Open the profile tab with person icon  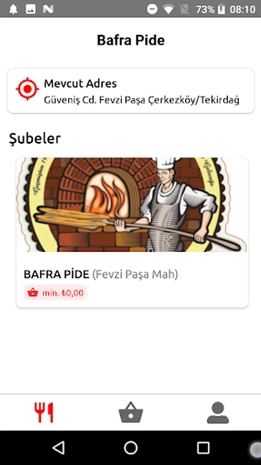point(218,412)
